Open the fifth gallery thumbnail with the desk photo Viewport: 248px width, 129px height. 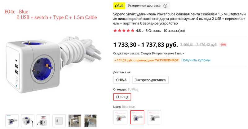click(x=75, y=121)
